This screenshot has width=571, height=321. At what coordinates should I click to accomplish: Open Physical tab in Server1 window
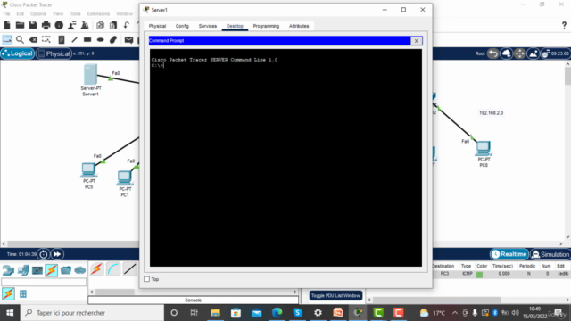(x=157, y=26)
